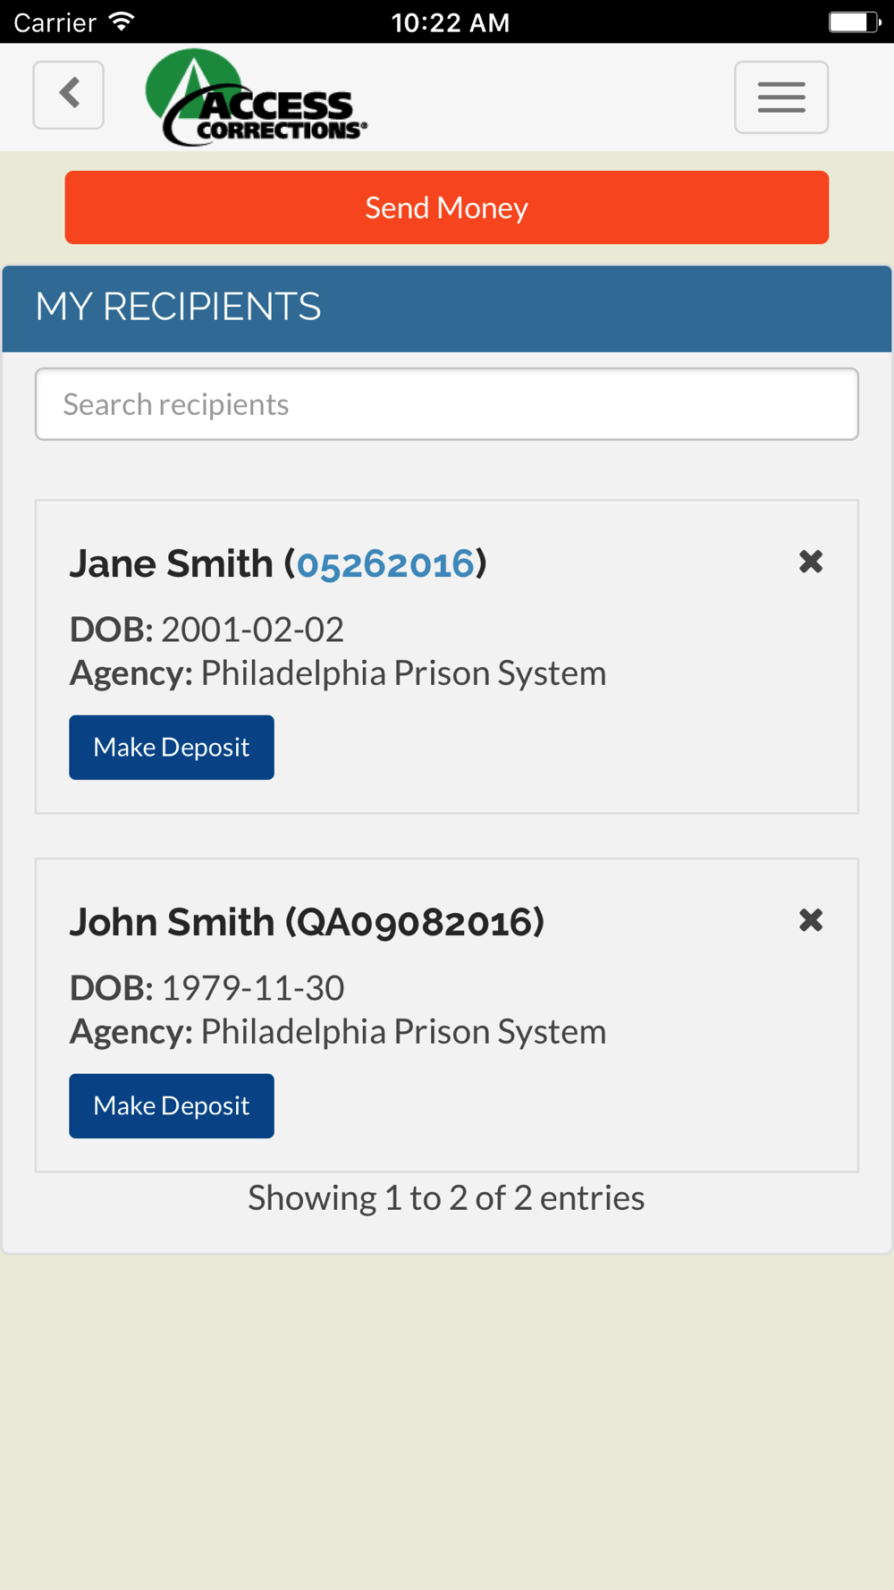Make a deposit for Jane Smith
894x1590 pixels.
[x=172, y=748]
